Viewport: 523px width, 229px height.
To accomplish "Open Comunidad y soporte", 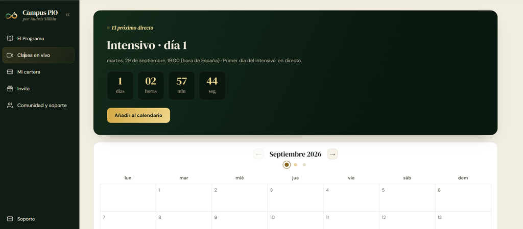I will pos(38,105).
